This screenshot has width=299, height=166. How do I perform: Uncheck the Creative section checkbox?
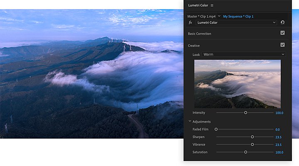[x=282, y=45]
